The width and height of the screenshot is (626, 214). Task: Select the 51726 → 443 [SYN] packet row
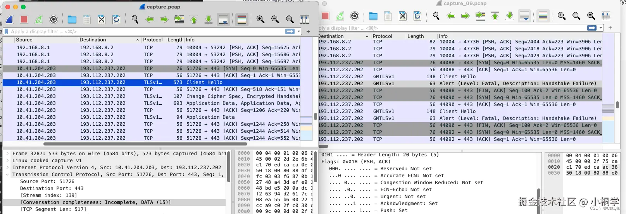[x=152, y=68]
